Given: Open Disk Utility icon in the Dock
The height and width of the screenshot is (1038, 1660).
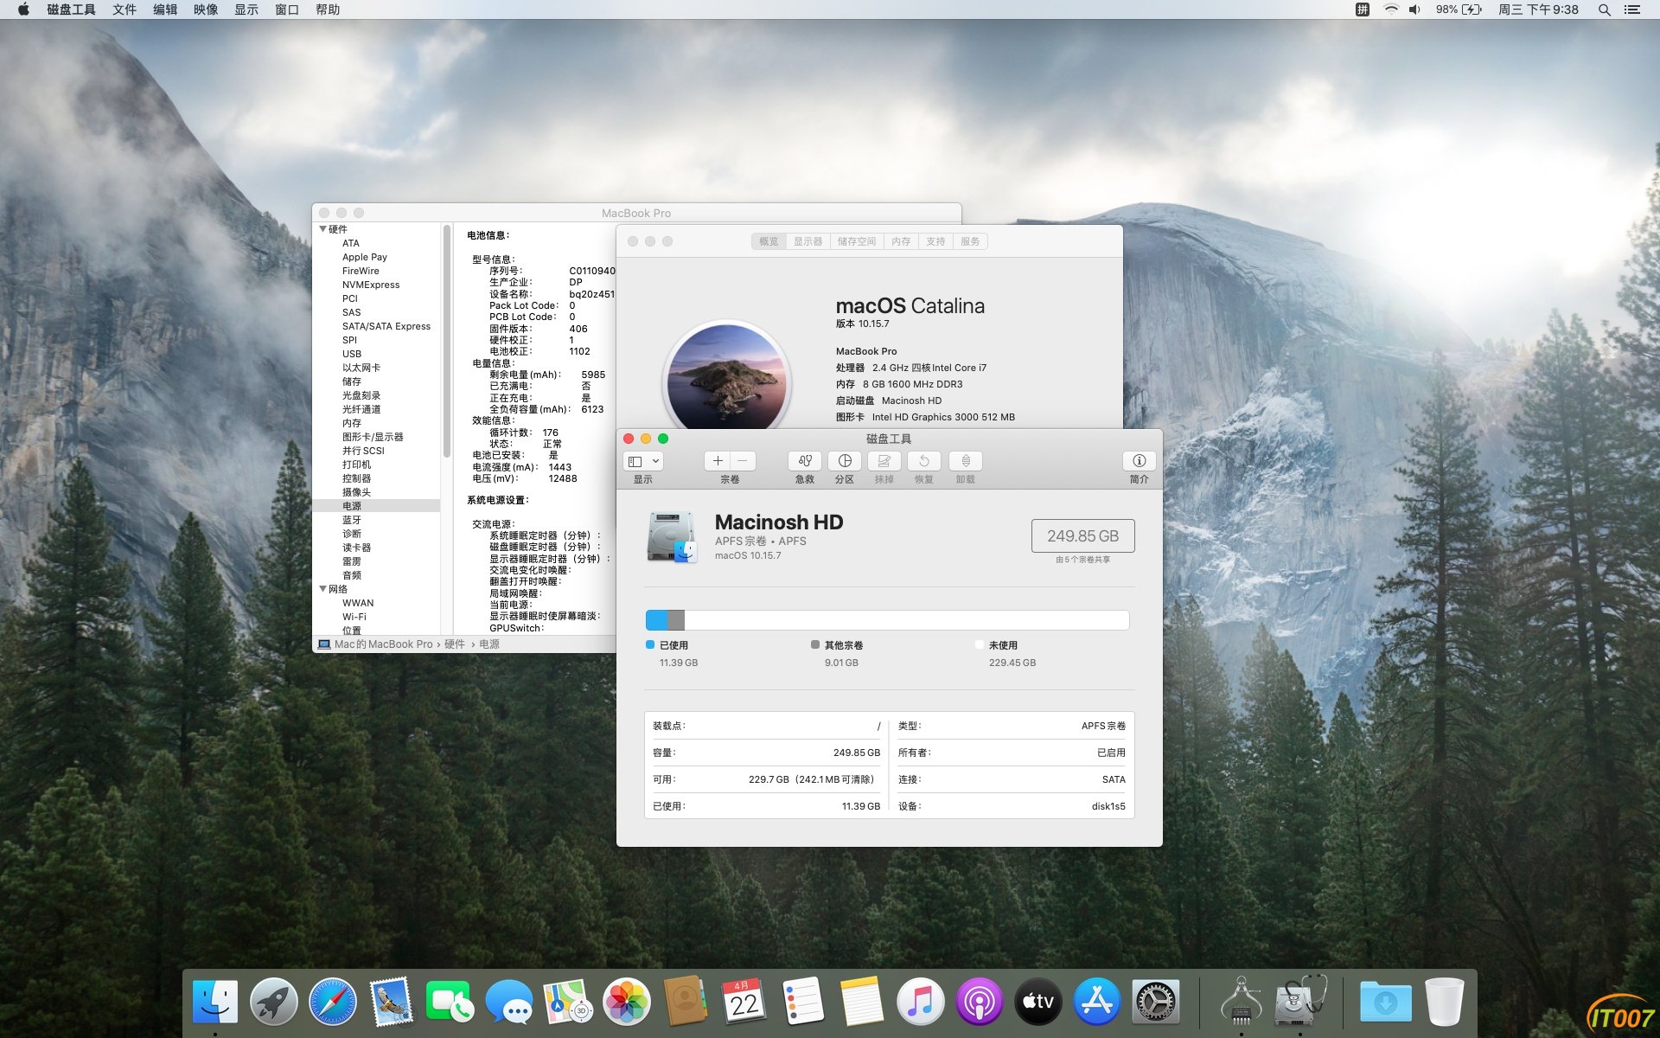Looking at the screenshot, I should (x=1299, y=1003).
